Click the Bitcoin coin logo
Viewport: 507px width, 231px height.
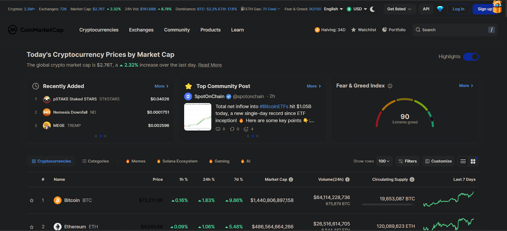(x=58, y=200)
